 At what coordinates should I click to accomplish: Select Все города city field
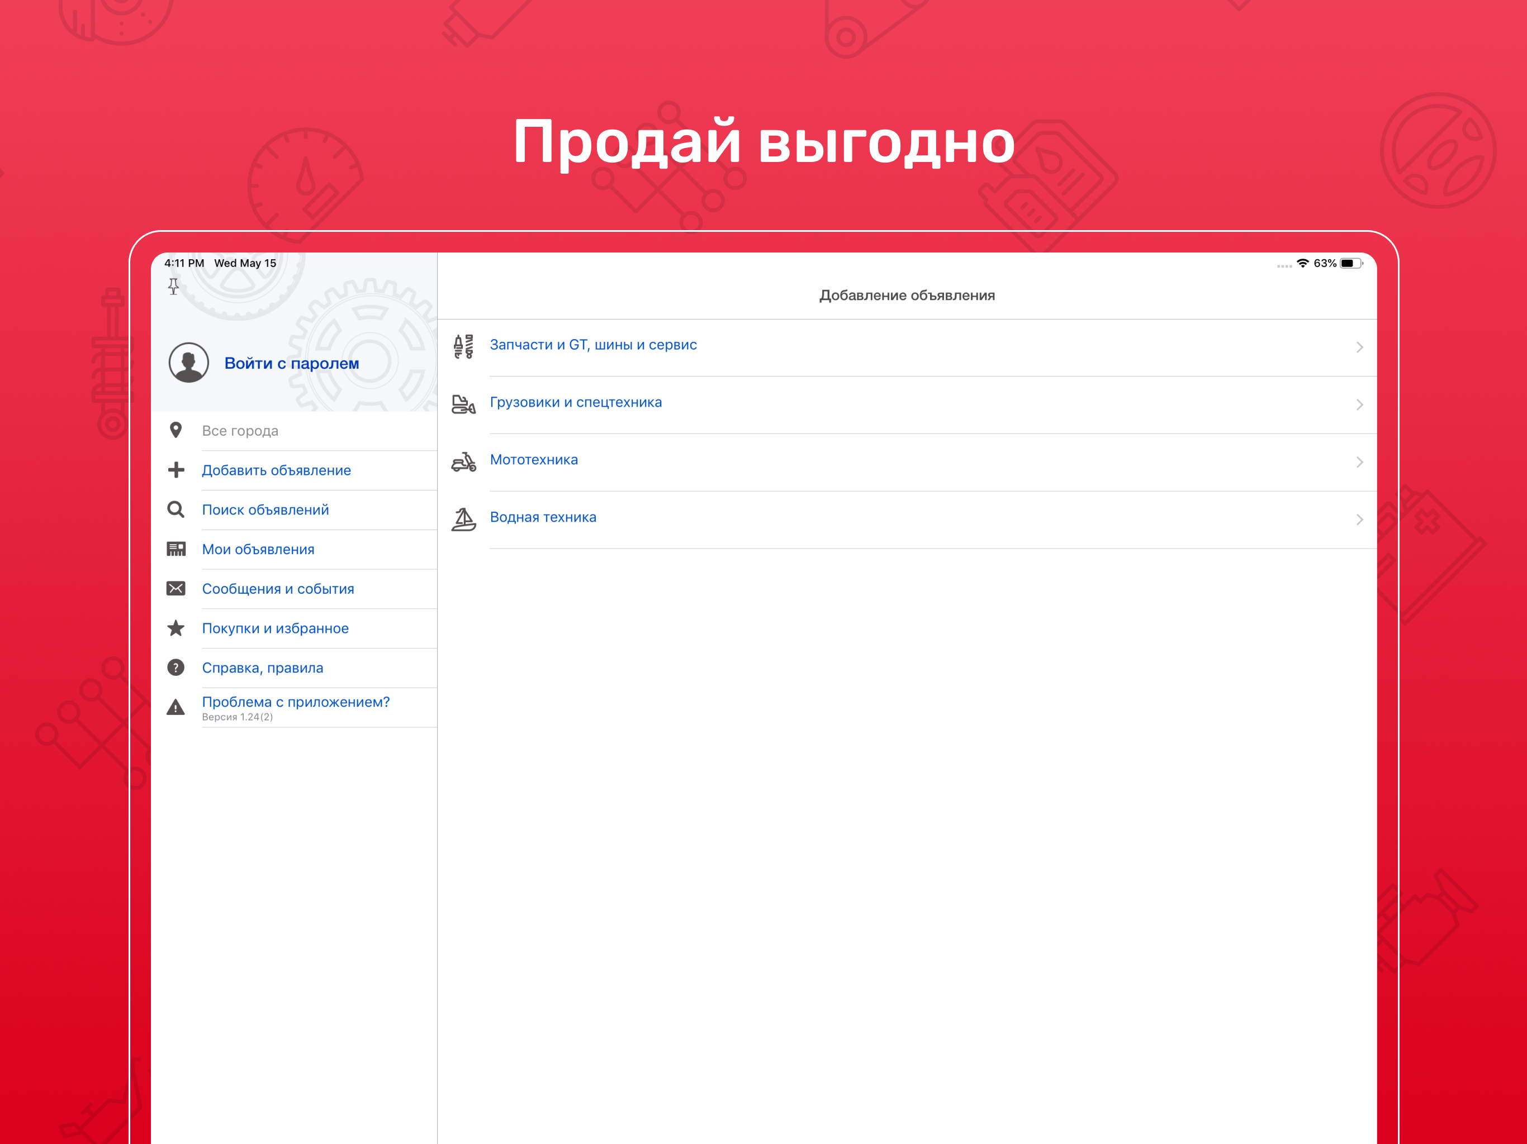[240, 431]
